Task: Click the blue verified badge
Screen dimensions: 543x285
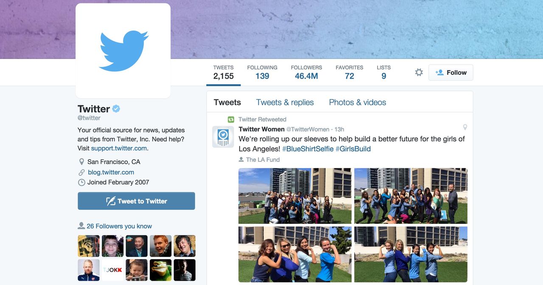Action: pos(116,109)
